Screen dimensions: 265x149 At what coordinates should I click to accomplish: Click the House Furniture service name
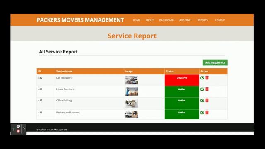pos(65,89)
